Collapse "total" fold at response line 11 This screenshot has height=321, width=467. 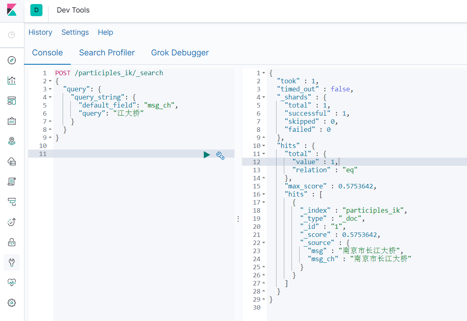coord(264,154)
